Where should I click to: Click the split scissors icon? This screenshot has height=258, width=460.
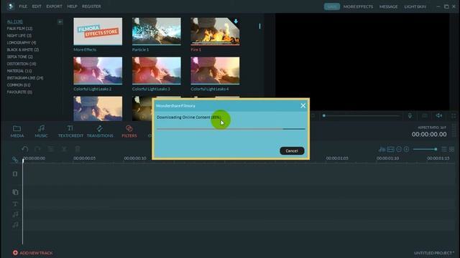pos(64,149)
